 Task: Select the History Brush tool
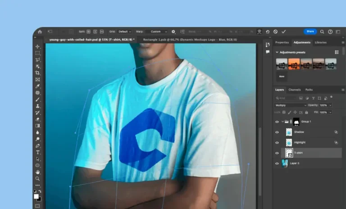[x=37, y=113]
